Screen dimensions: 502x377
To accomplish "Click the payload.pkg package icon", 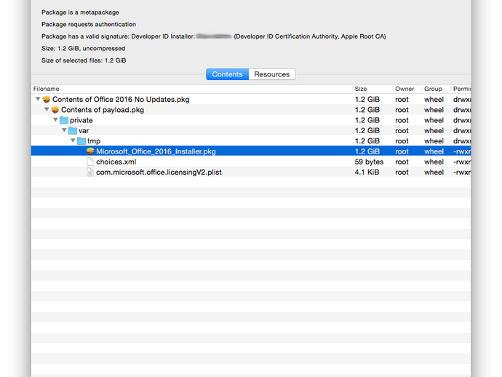I will (55, 110).
